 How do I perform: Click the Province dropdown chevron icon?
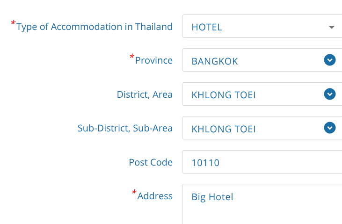point(330,60)
